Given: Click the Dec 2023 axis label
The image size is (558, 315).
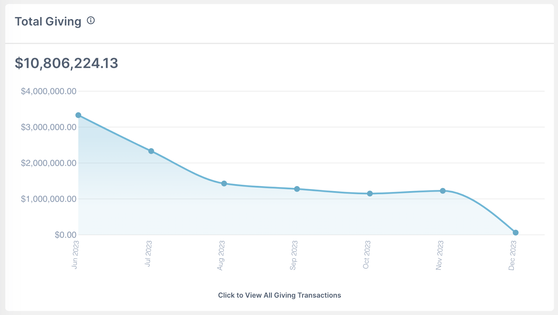Looking at the screenshot, I should click(x=512, y=255).
